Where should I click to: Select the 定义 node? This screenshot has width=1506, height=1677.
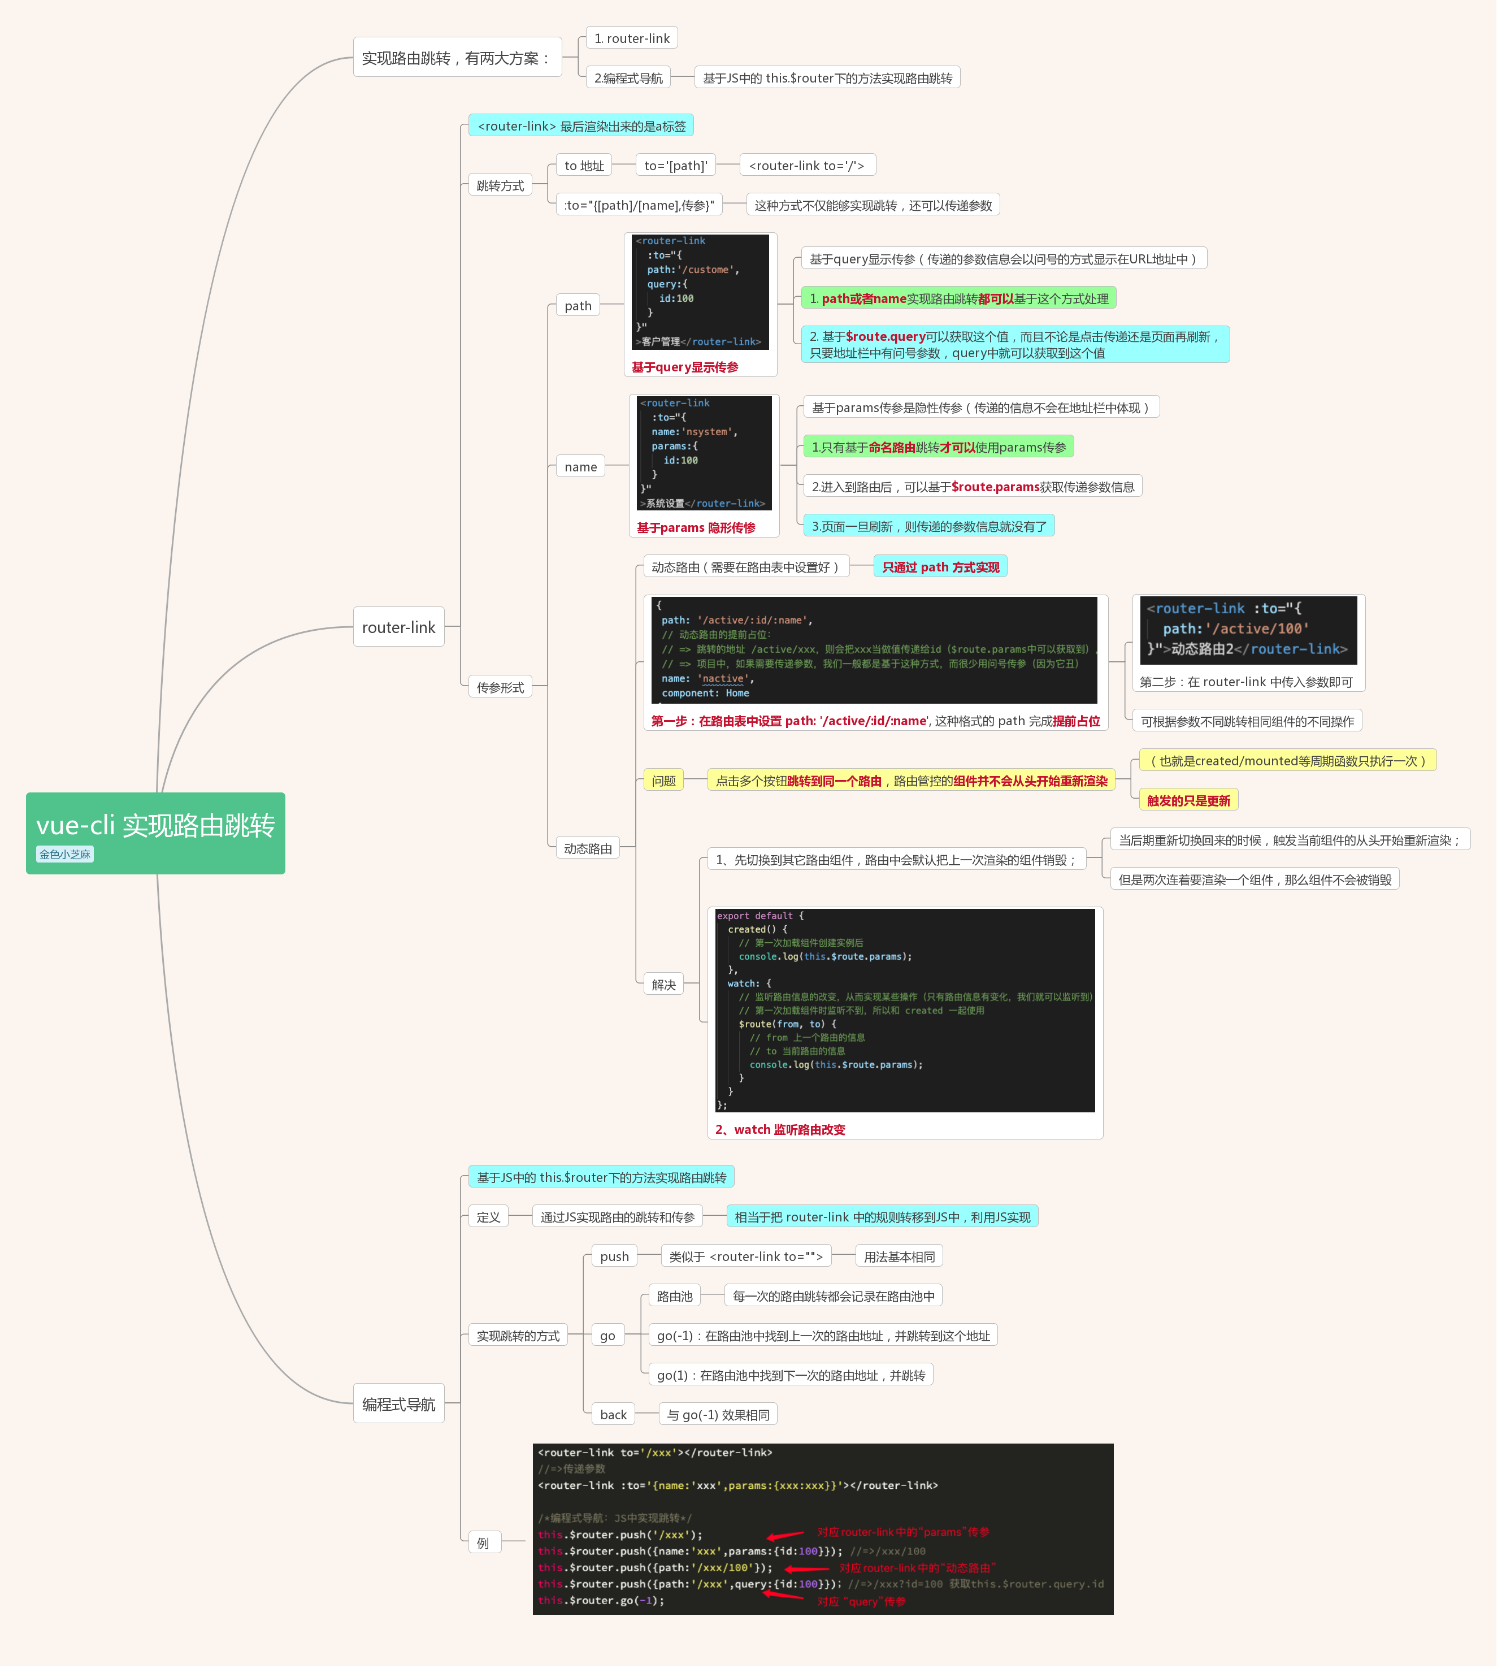pyautogui.click(x=488, y=1217)
